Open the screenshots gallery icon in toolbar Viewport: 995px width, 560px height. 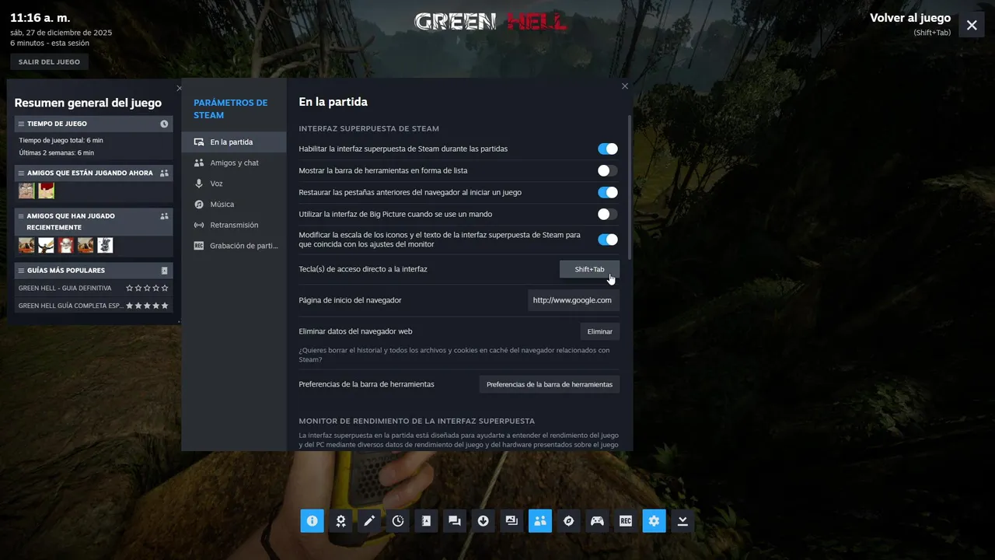pos(511,521)
